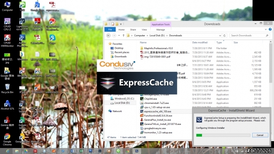274x154 pixels.
Task: Click Local Disk (D:) breadcrumb in address bar
Action: (157, 36)
